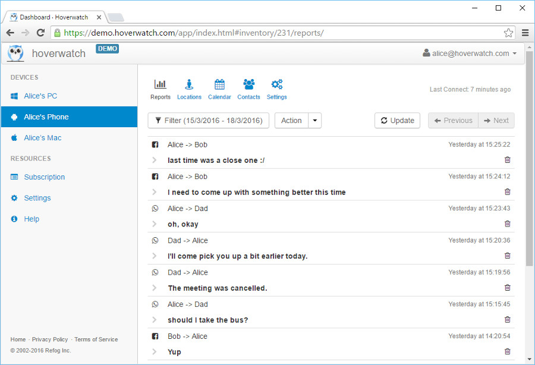Expand the 'I need to come up' message

154,192
